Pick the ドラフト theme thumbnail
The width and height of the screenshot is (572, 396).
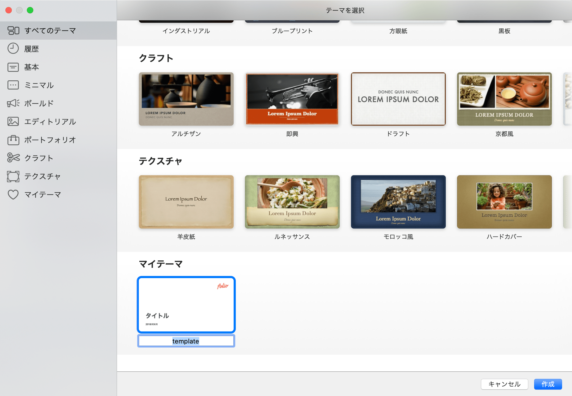pyautogui.click(x=398, y=99)
